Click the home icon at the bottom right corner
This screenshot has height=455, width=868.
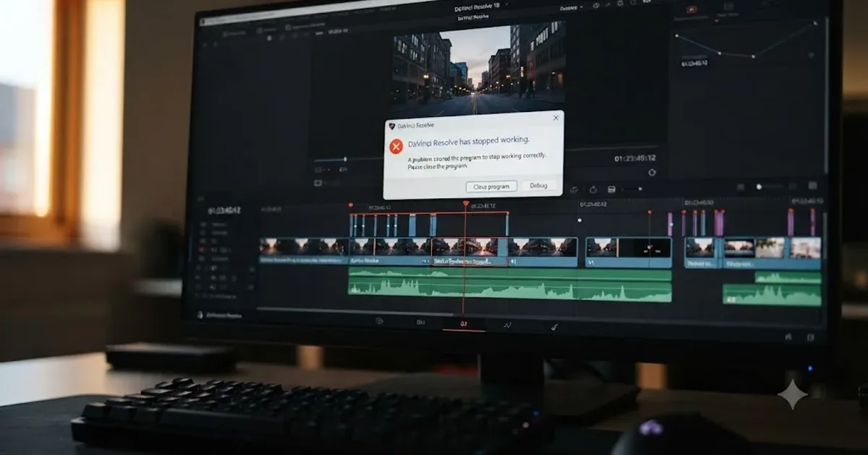pyautogui.click(x=788, y=337)
